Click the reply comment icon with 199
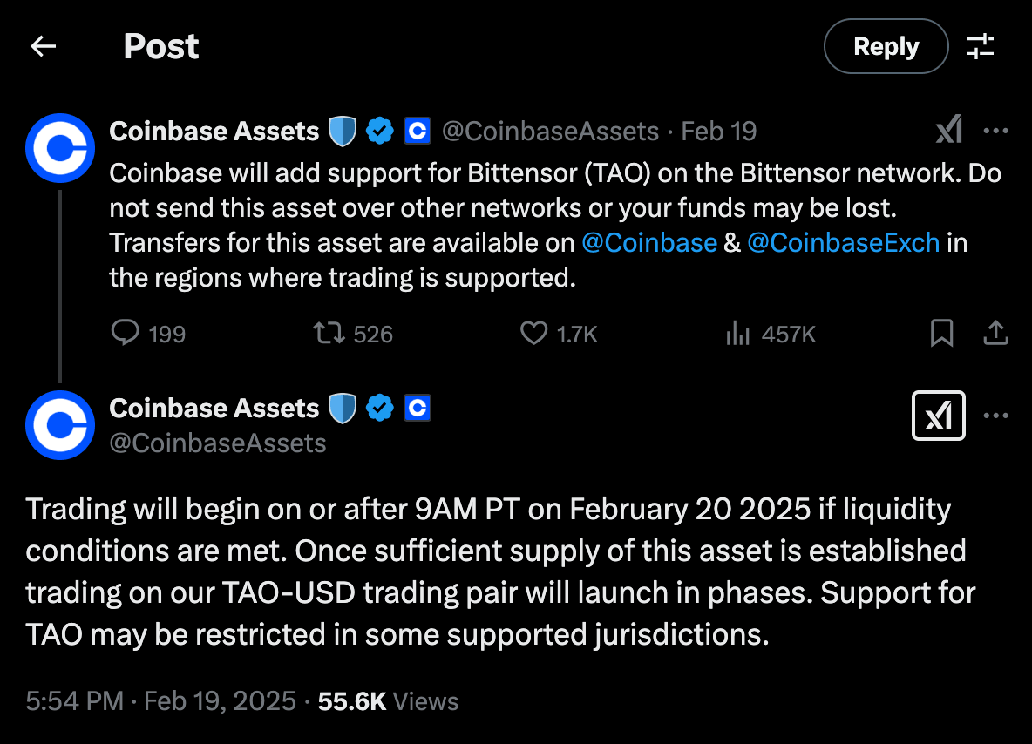Screen dimensions: 1032x744 click(126, 333)
